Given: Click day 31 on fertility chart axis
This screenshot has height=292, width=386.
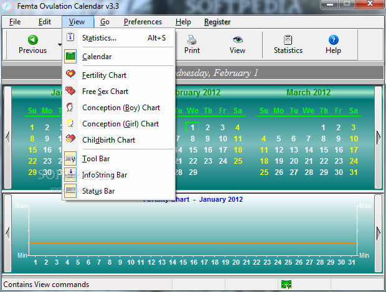Looking at the screenshot, I should [352, 262].
